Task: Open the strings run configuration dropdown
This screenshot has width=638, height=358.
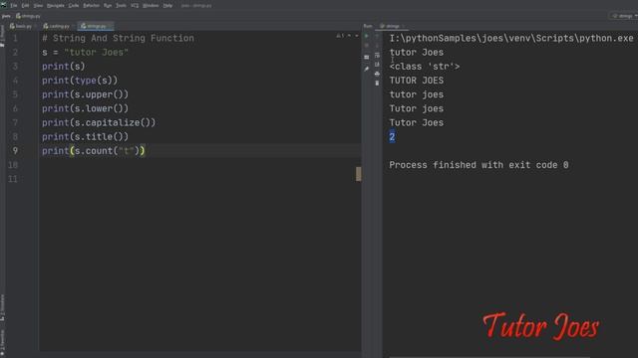Action: tap(625, 16)
